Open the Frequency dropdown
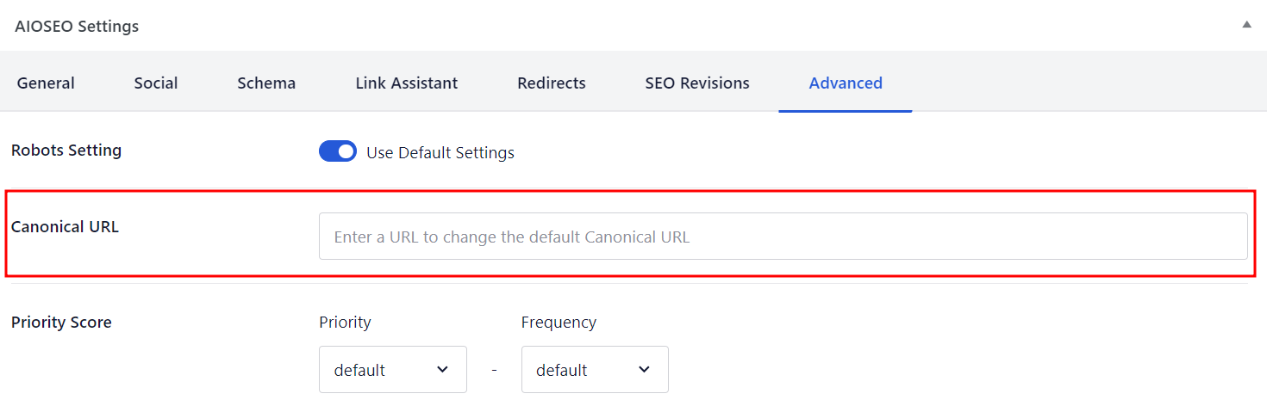1267x406 pixels. click(594, 370)
